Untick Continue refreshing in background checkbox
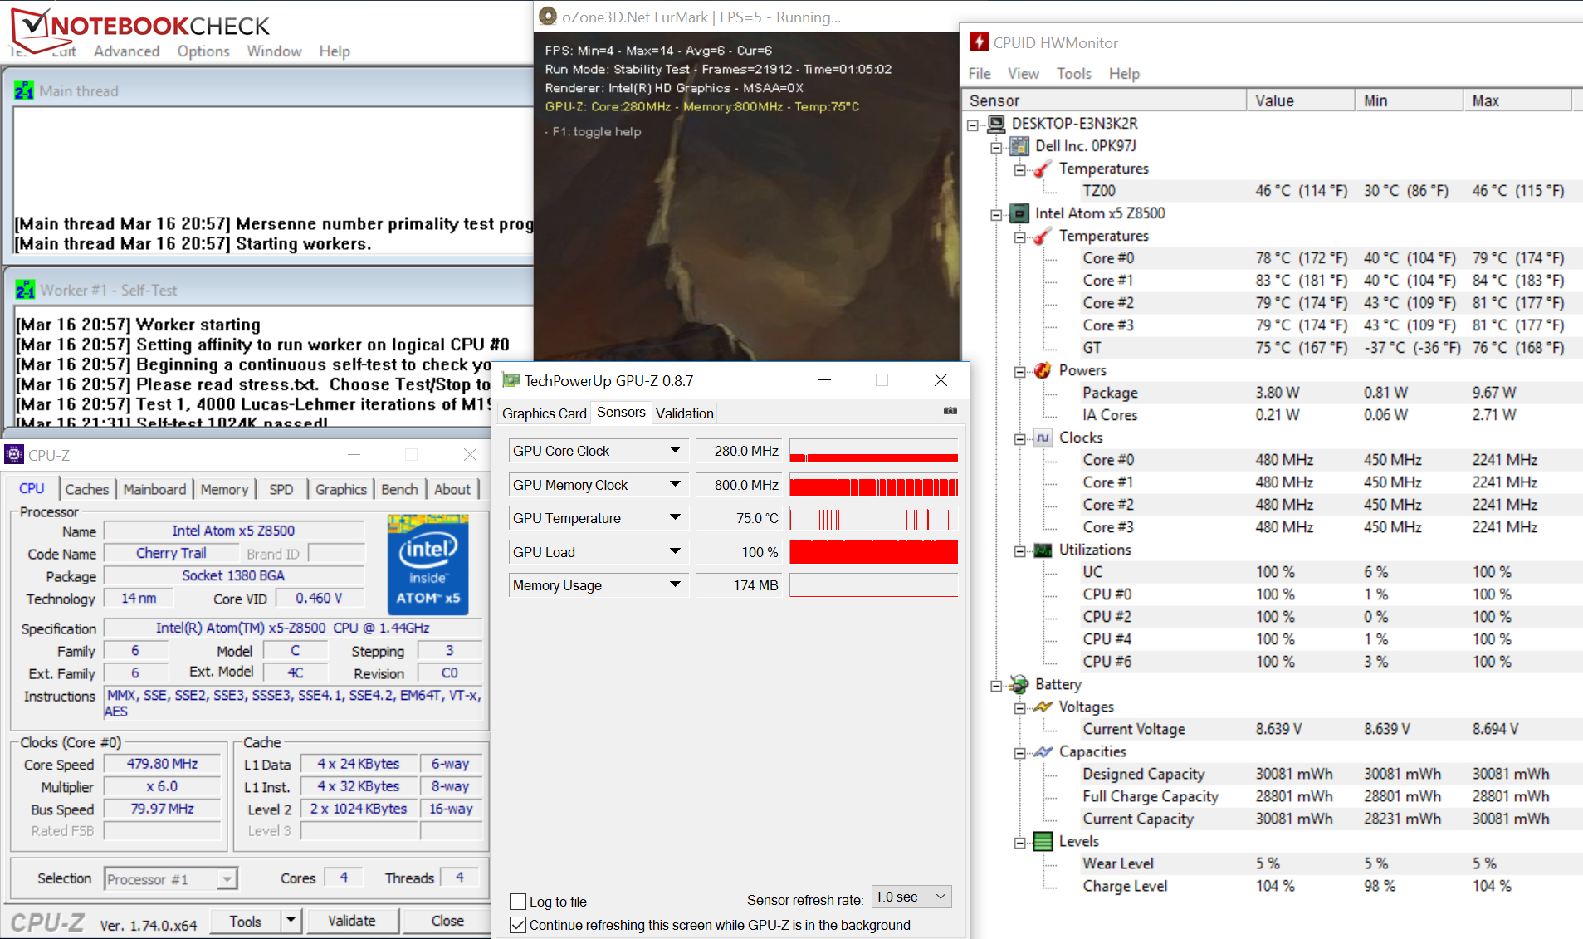 518,925
